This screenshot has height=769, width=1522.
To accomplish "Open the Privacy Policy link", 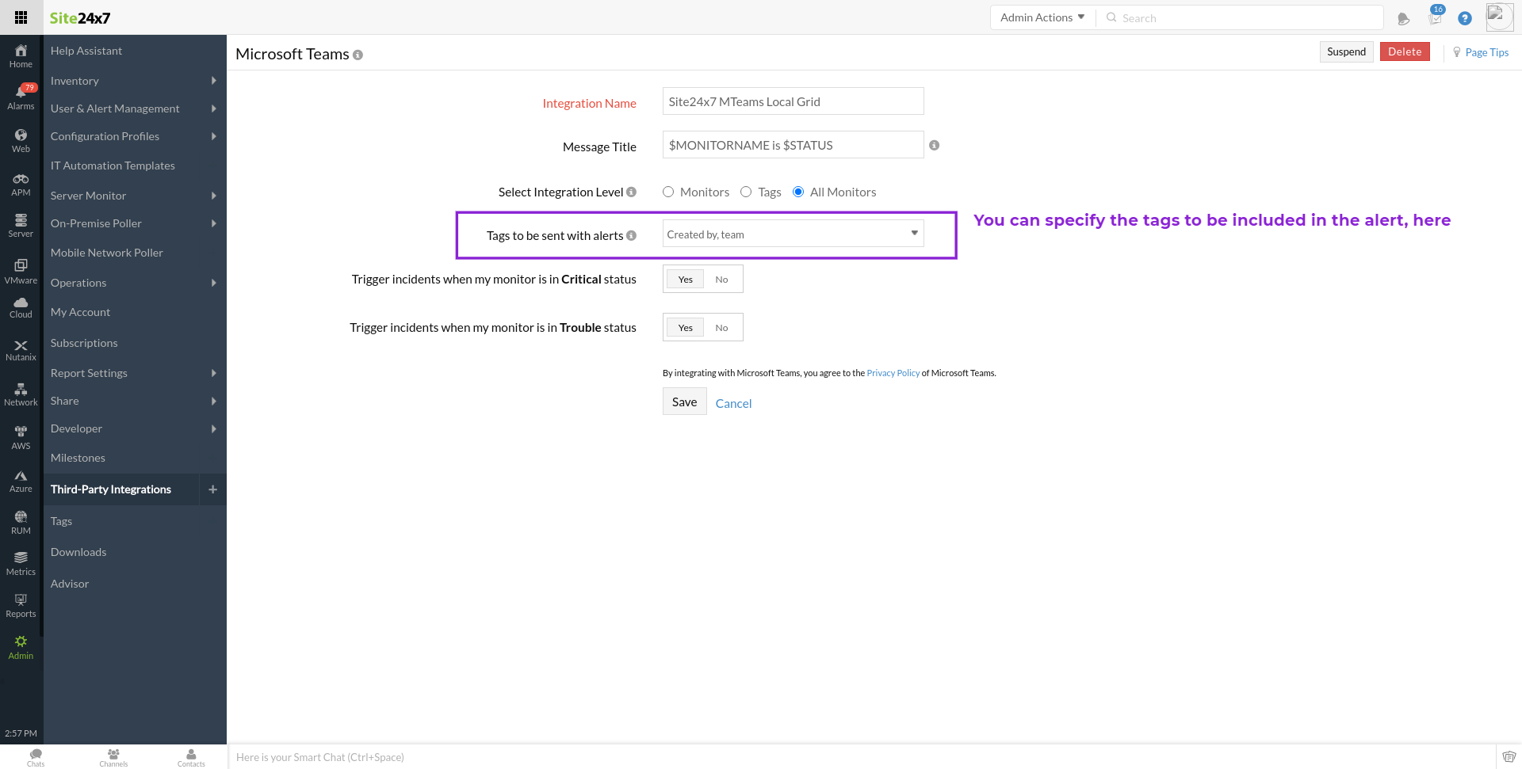I will click(x=893, y=373).
